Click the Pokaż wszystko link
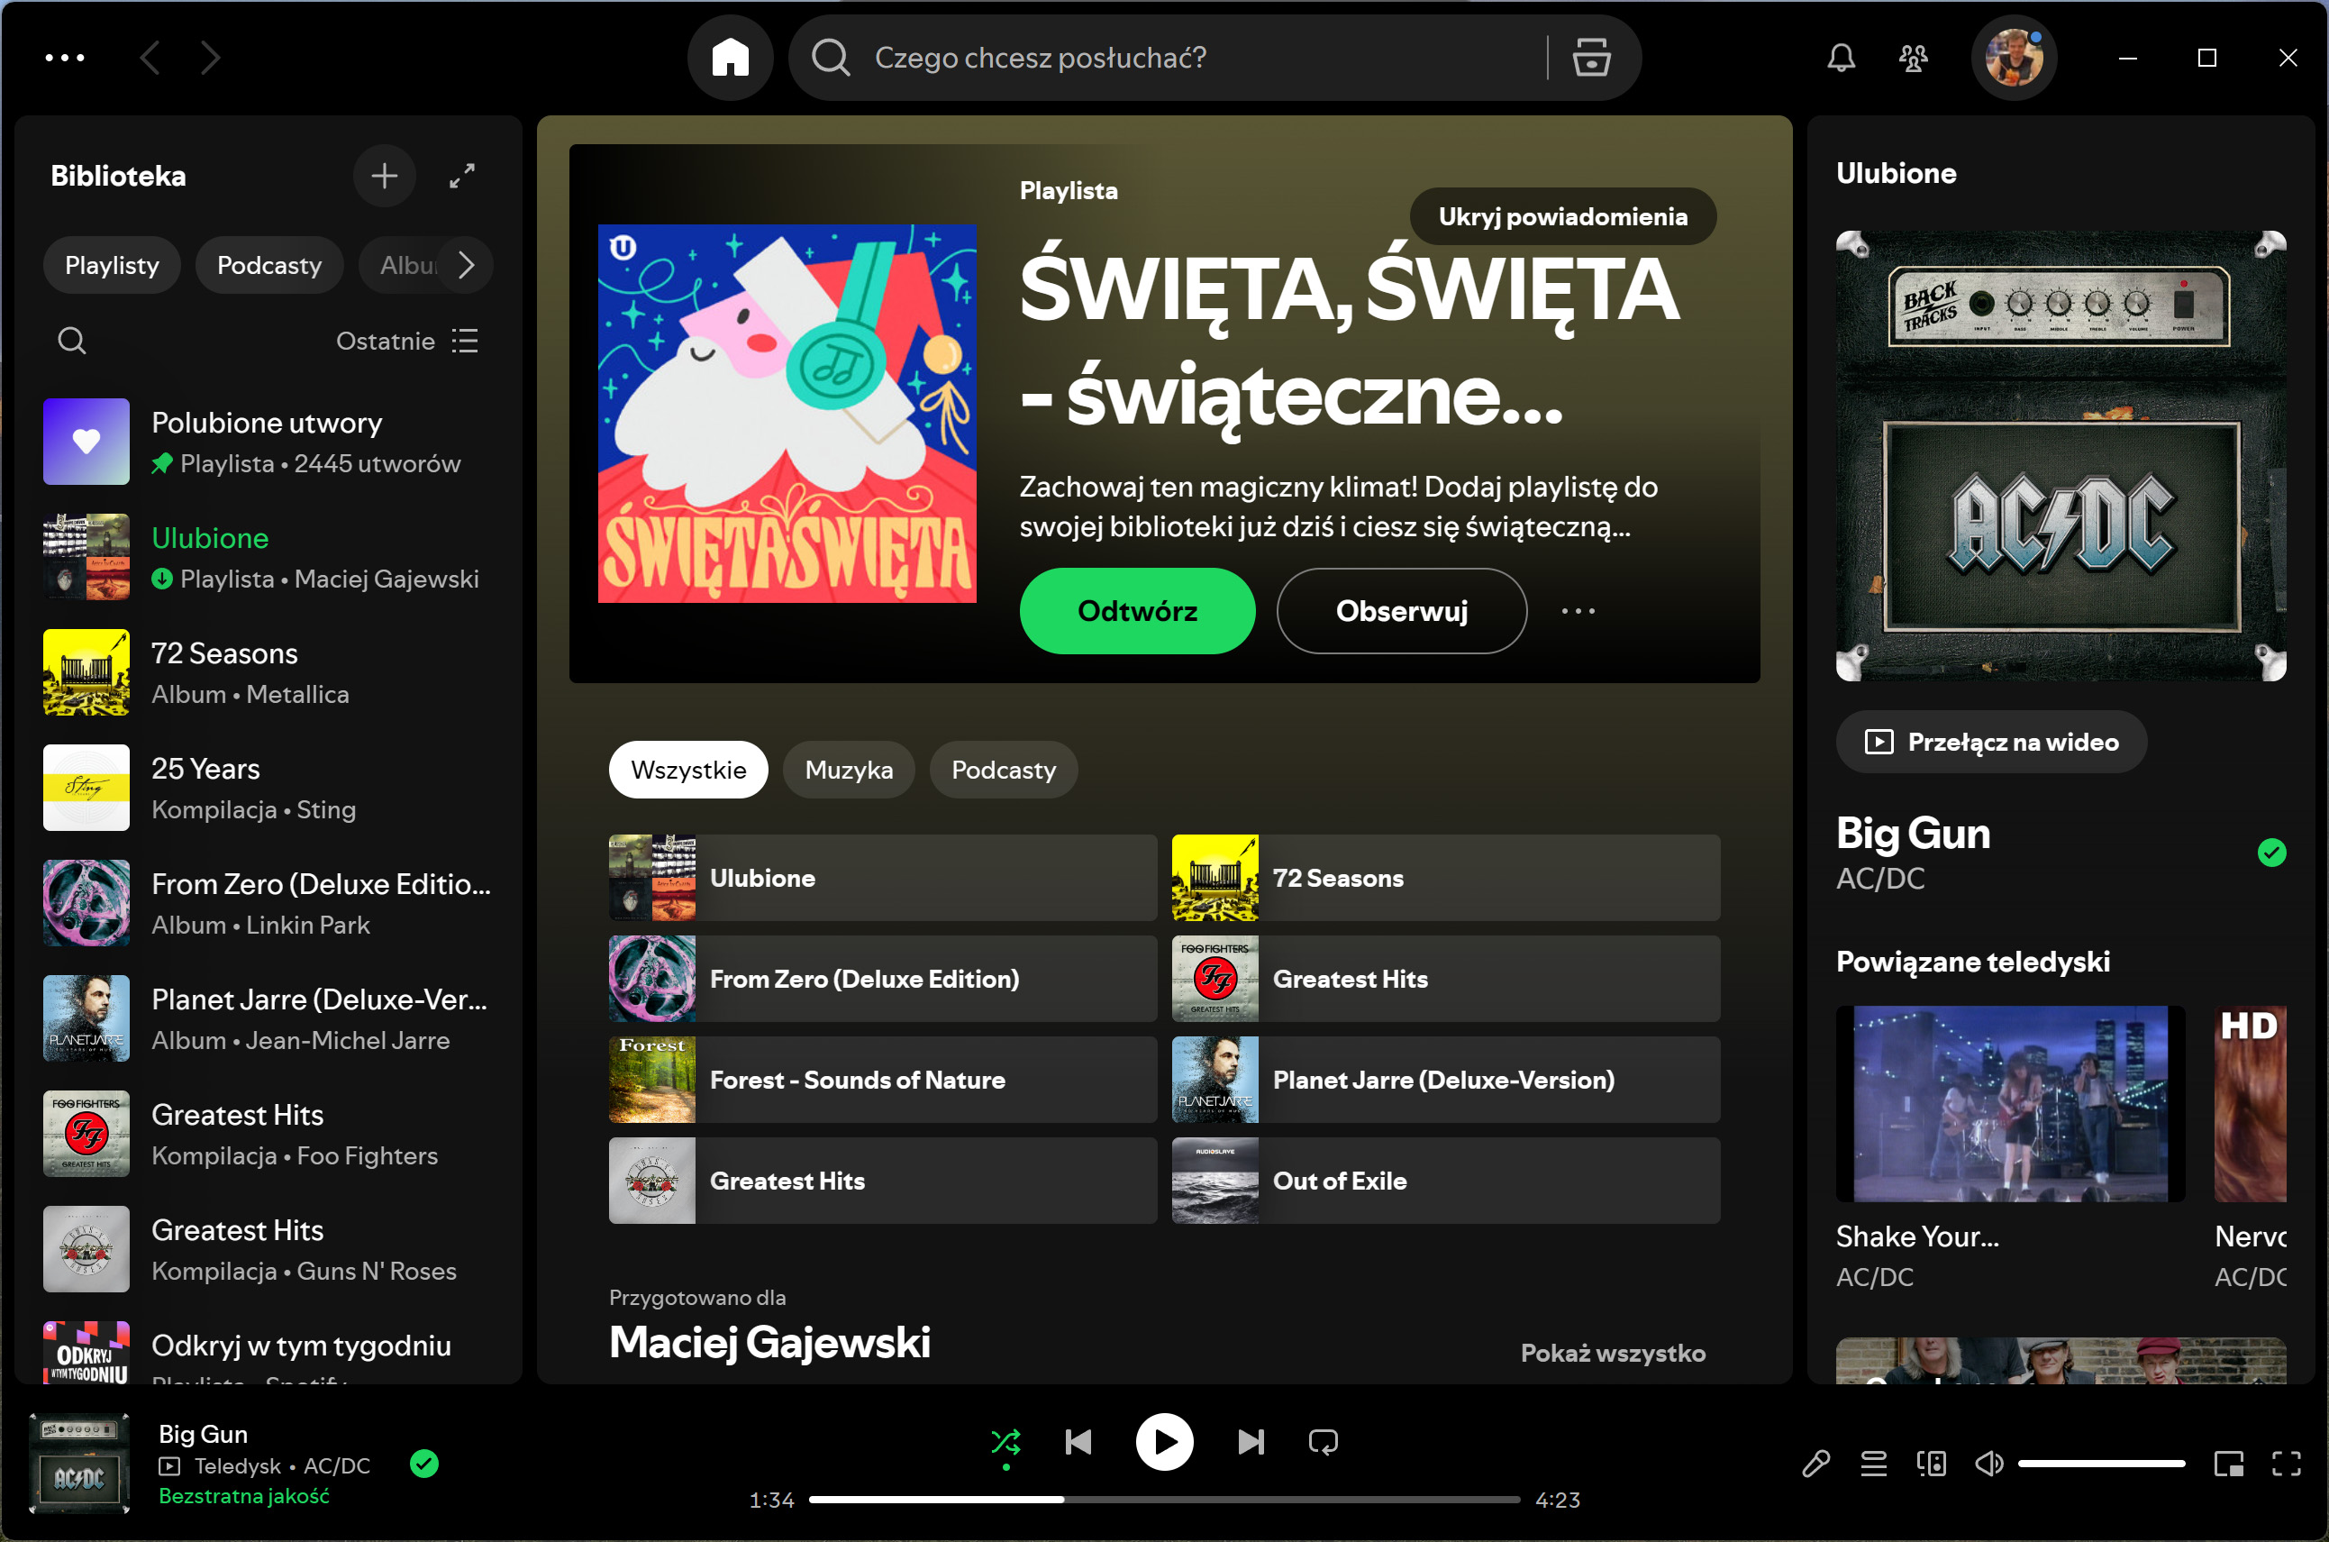 coord(1613,1353)
